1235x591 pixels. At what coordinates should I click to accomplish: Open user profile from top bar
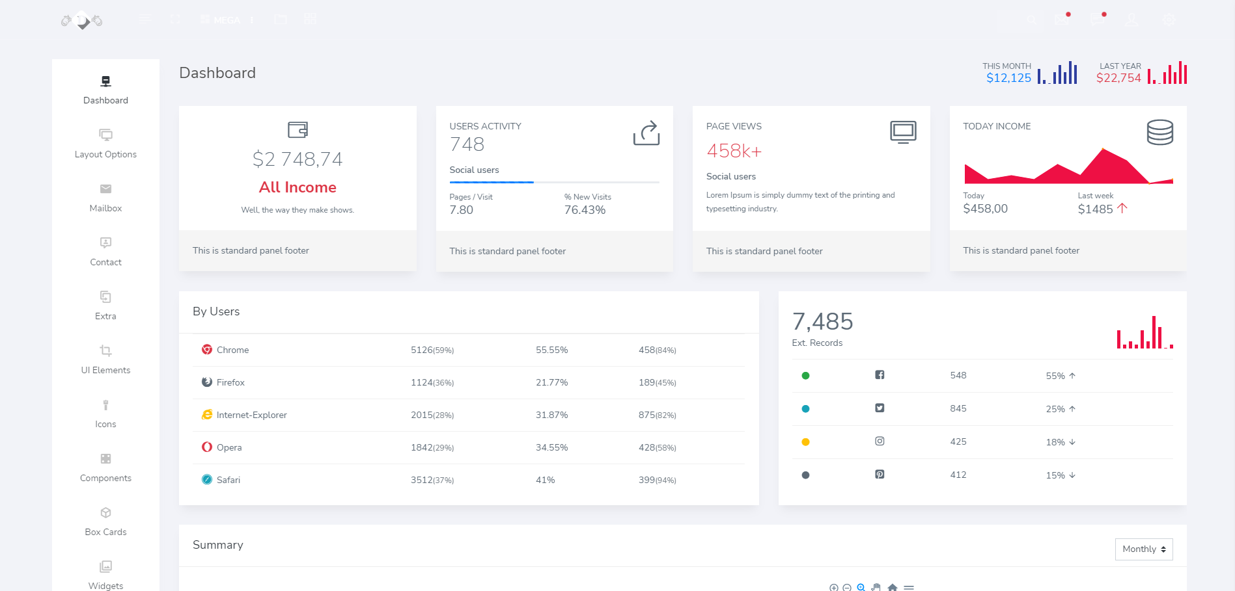pos(1132,20)
